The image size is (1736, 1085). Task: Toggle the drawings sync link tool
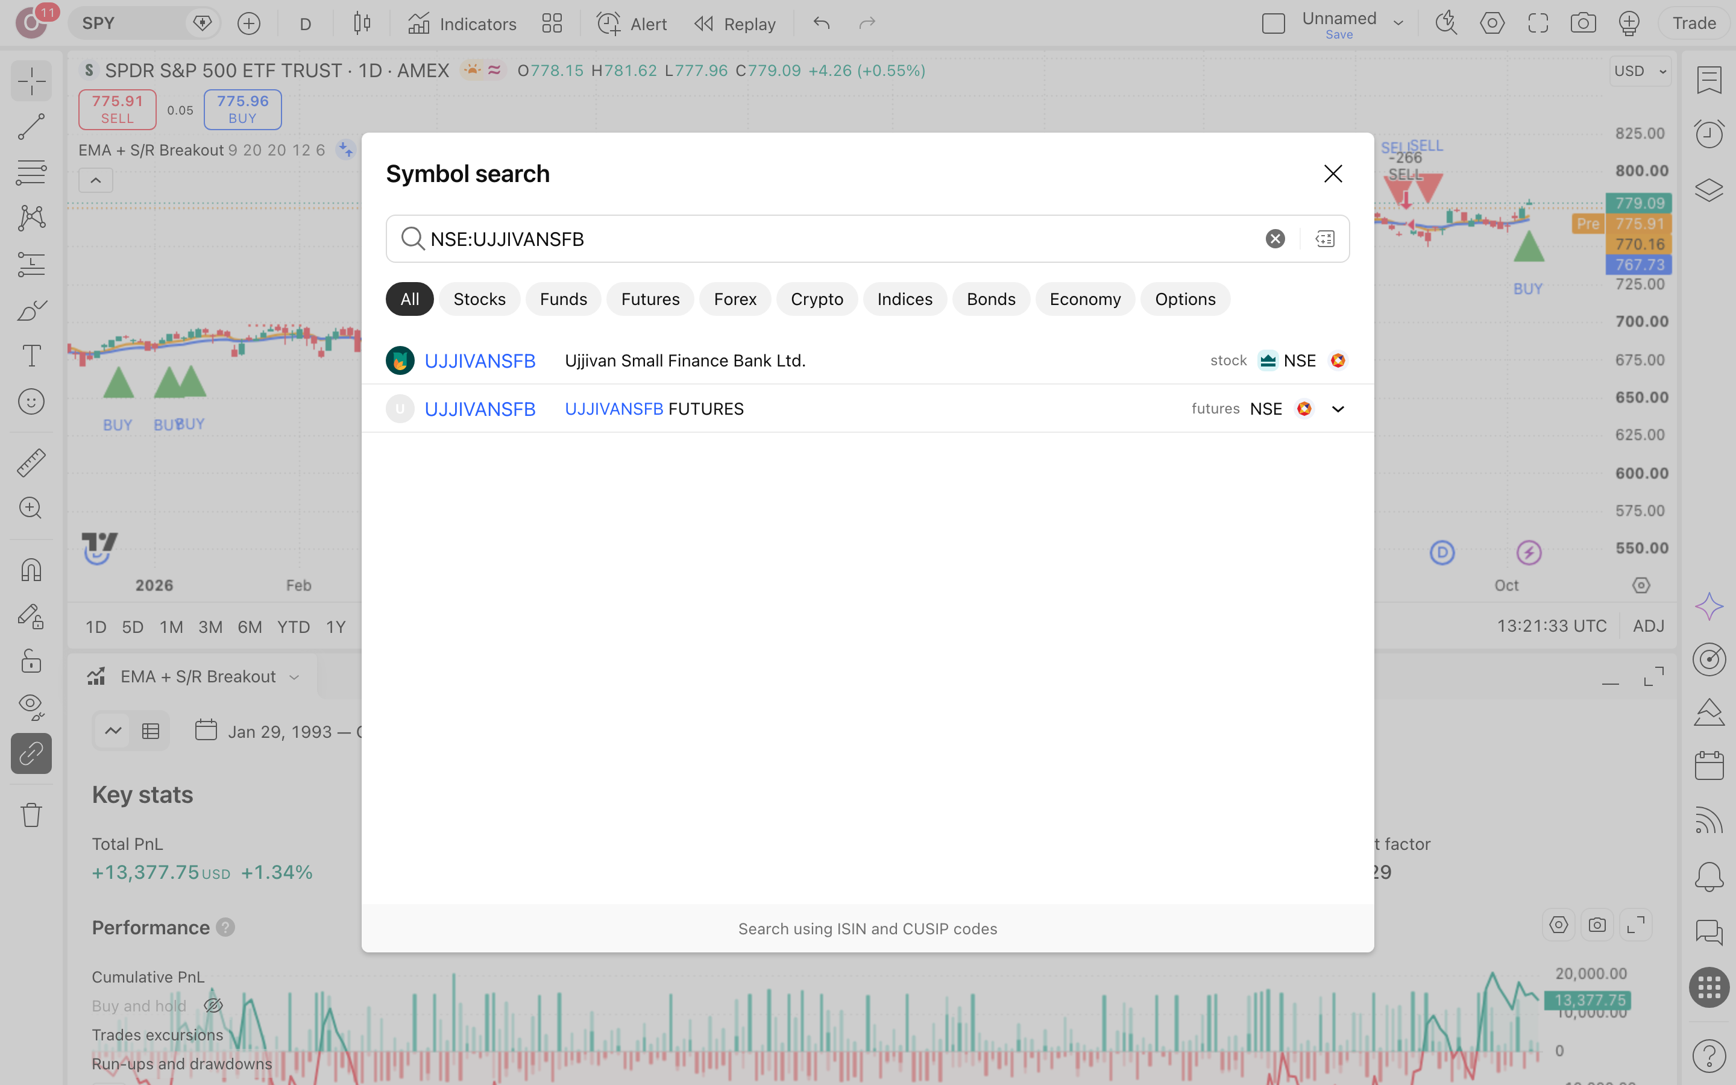point(31,753)
